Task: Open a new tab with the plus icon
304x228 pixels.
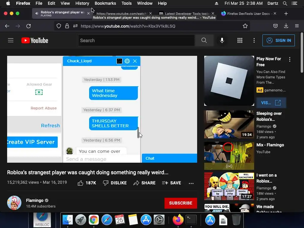Action: [286, 14]
